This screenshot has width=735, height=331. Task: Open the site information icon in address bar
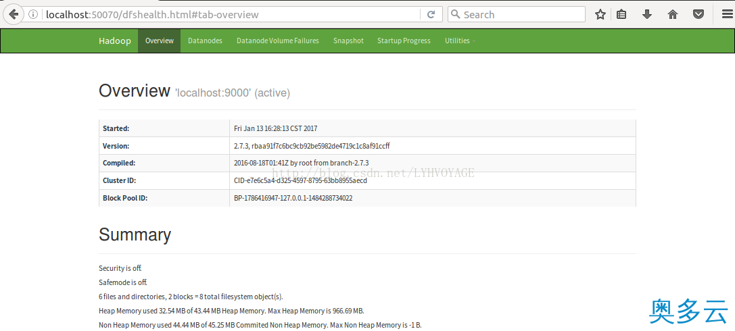pos(33,14)
